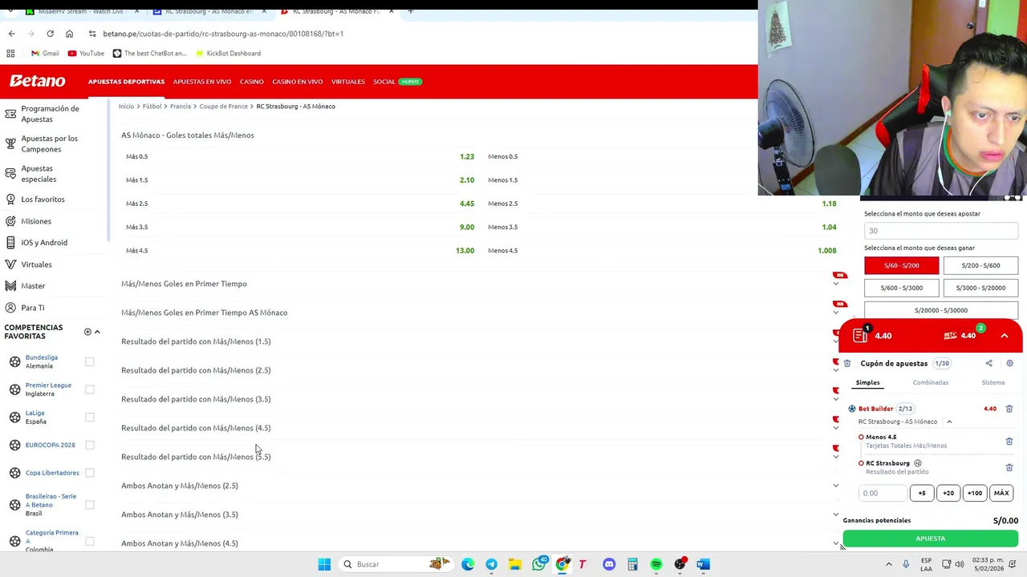Open the Master sidebar entry
Viewport: 1027px width, 577px height.
pos(33,285)
